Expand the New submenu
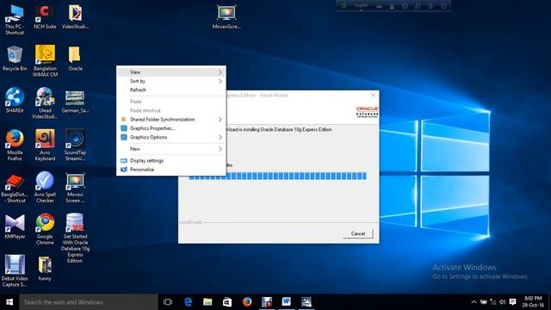 (171, 149)
